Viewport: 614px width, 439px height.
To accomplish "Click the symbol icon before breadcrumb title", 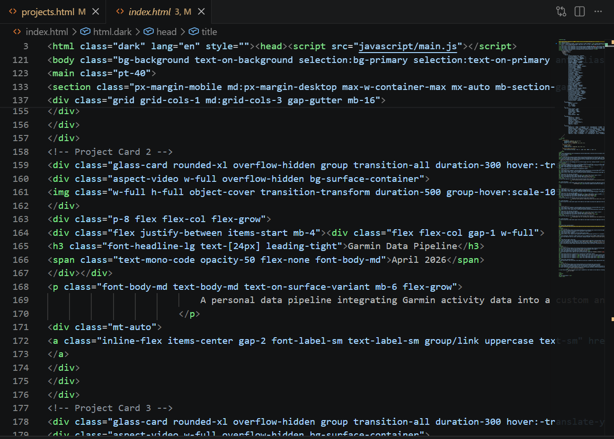I will (x=194, y=32).
